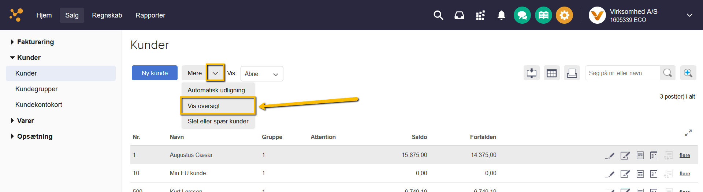Click the search magnifier in the top bar
The height and width of the screenshot is (192, 703).
[438, 15]
